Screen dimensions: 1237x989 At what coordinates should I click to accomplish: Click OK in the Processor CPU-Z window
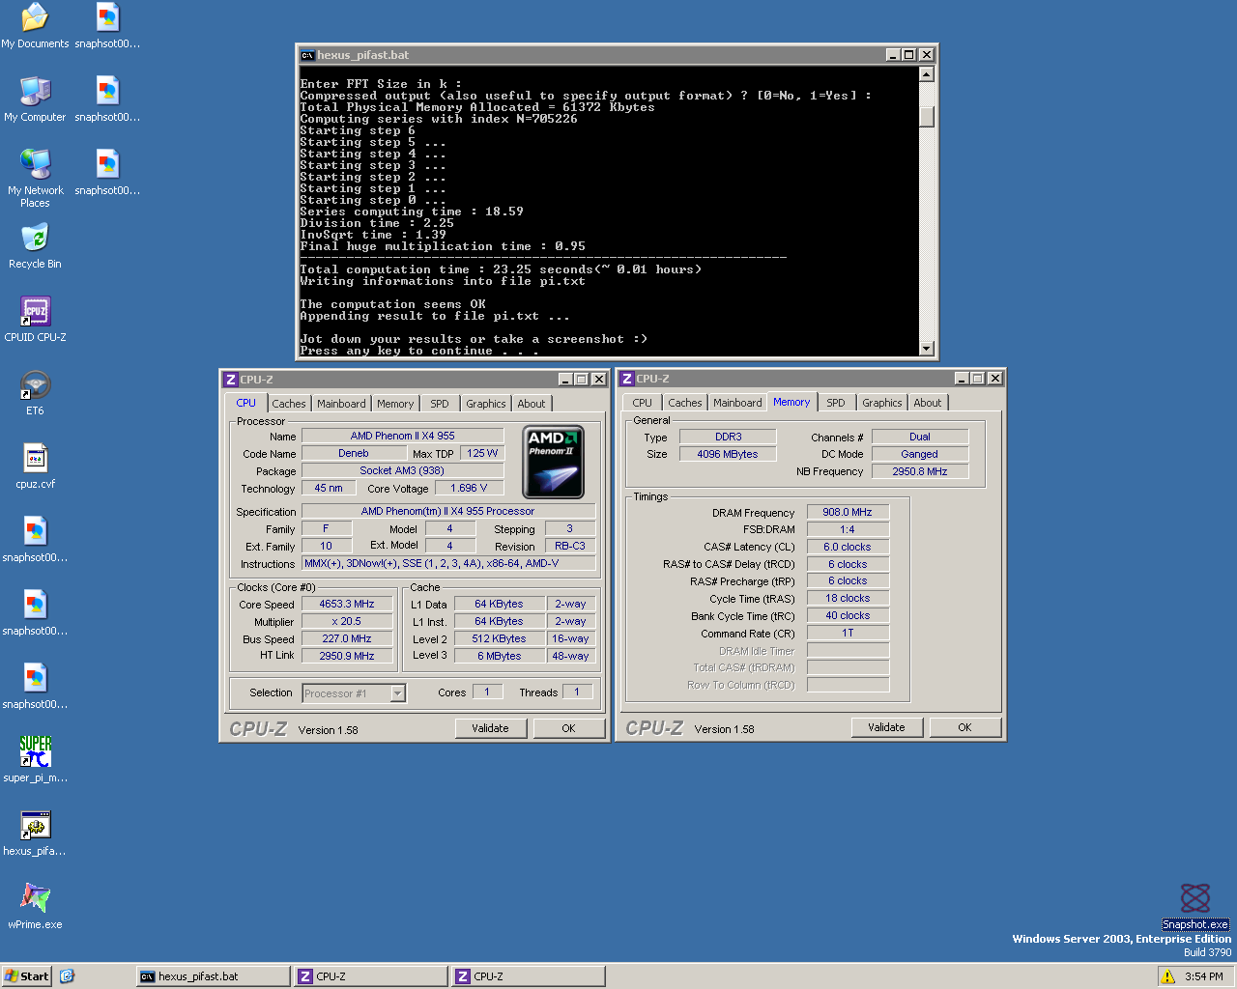(x=568, y=728)
